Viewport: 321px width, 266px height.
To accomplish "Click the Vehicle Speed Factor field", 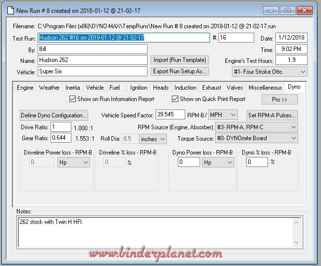I will tap(170, 114).
